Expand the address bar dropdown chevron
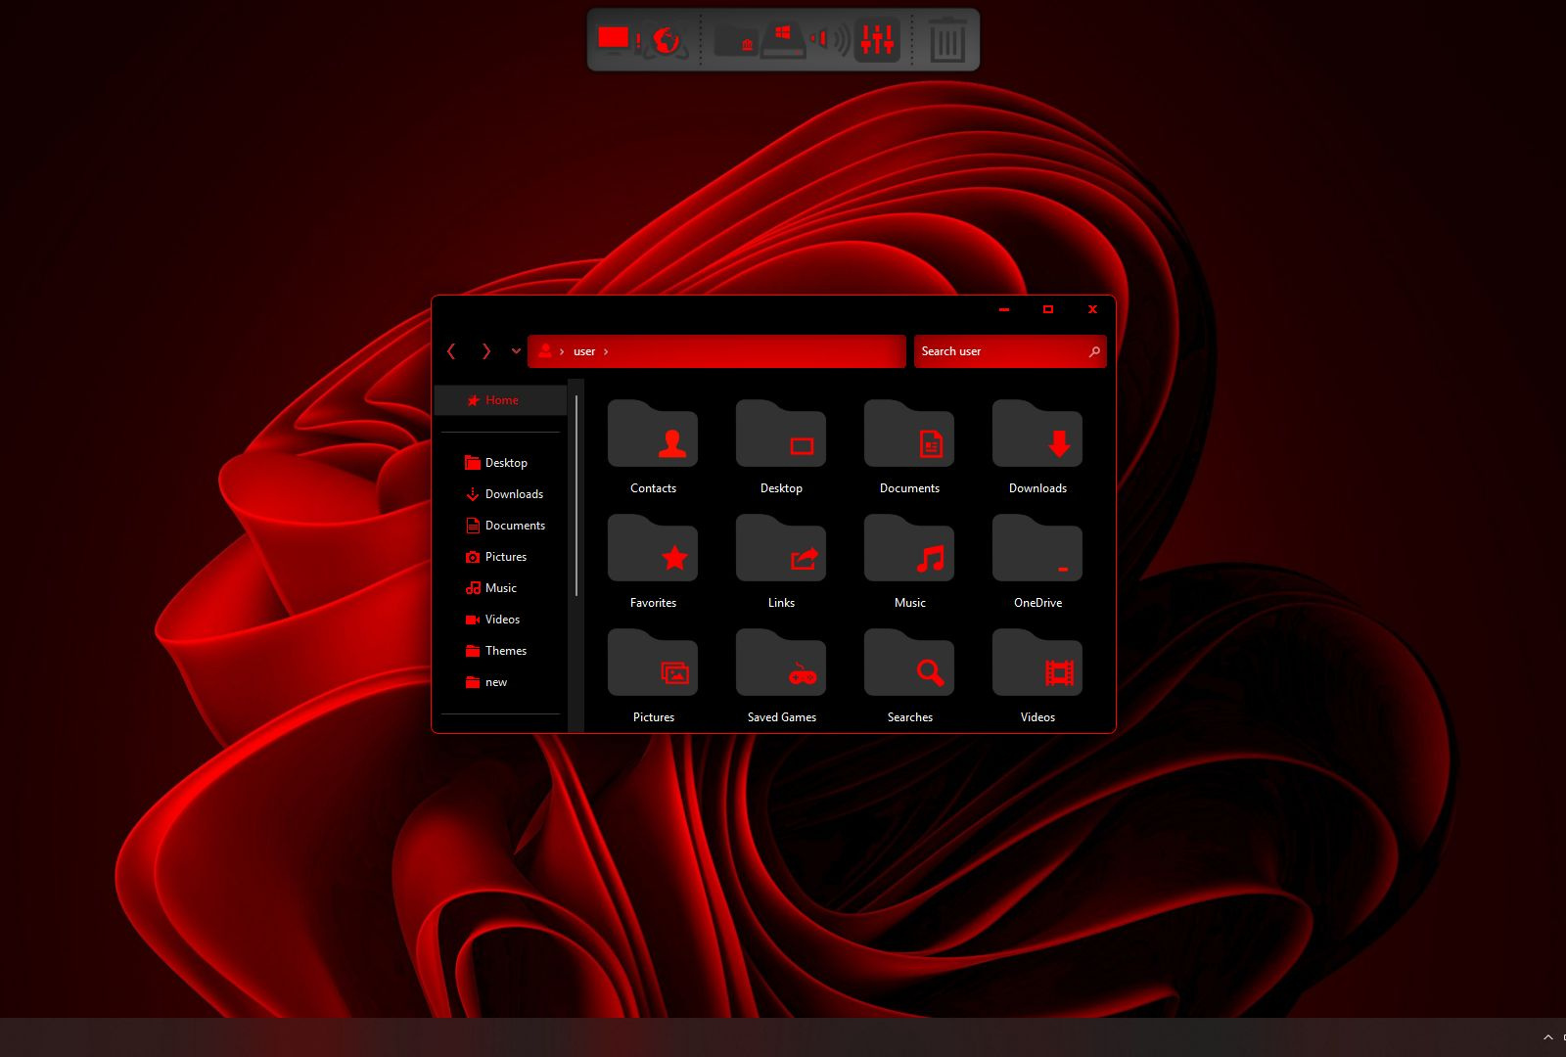The image size is (1566, 1057). pyautogui.click(x=516, y=351)
